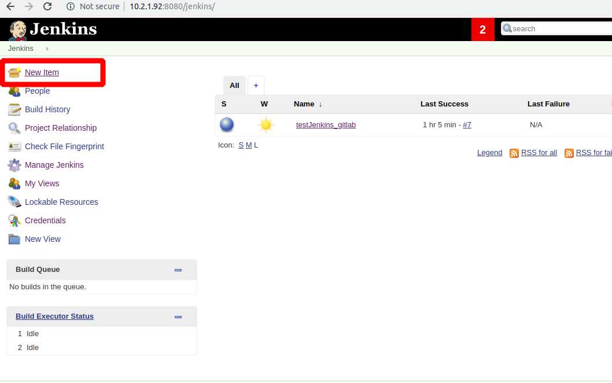Collapse the Build Queue panel
The image size is (612, 383).
tap(178, 270)
